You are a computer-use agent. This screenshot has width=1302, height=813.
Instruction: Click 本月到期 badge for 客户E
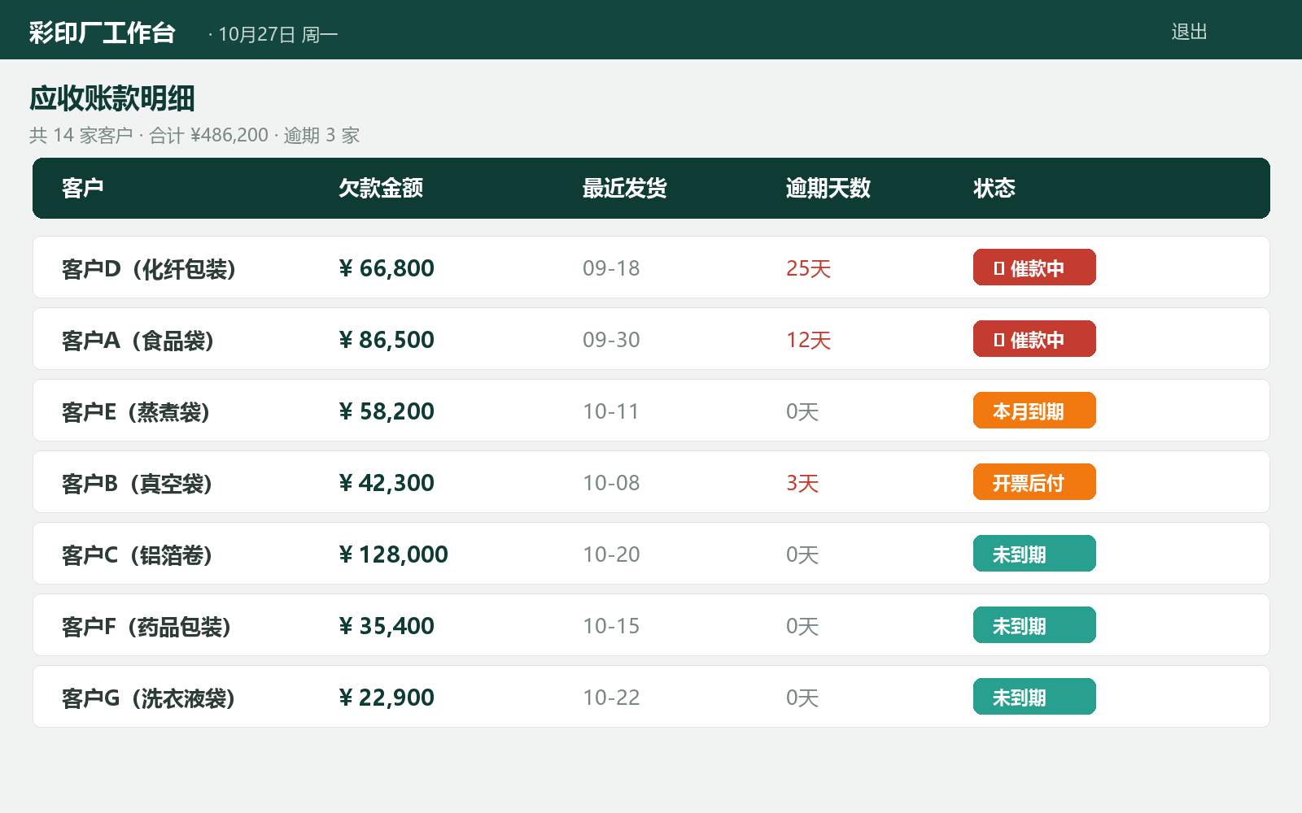point(1034,411)
